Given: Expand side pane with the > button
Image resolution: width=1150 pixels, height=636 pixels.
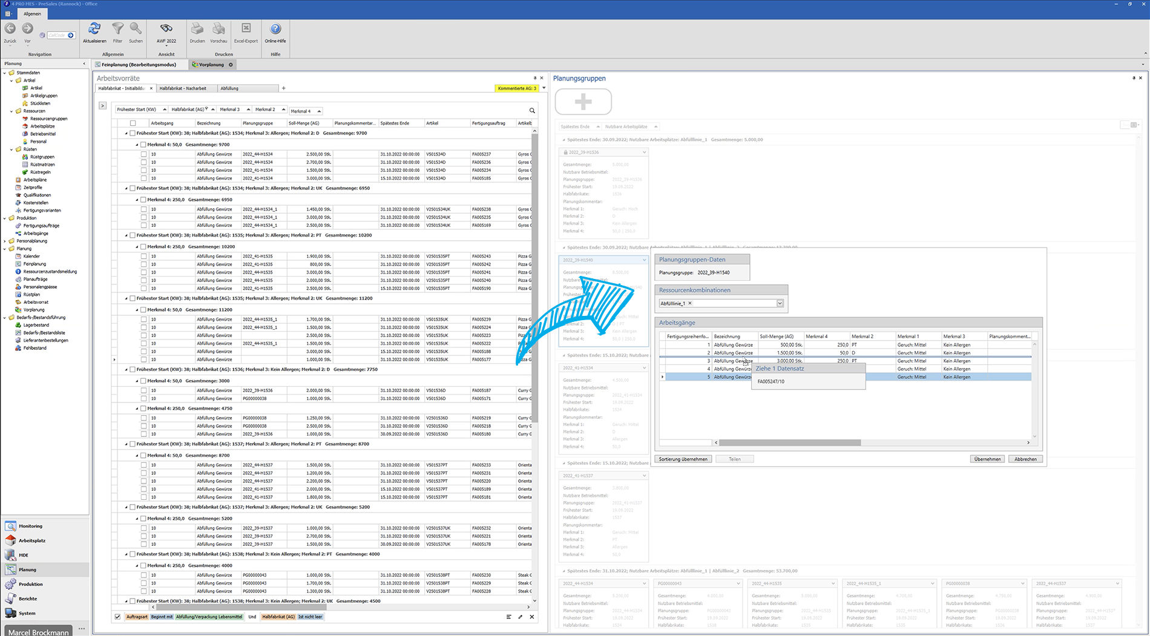Looking at the screenshot, I should [102, 106].
